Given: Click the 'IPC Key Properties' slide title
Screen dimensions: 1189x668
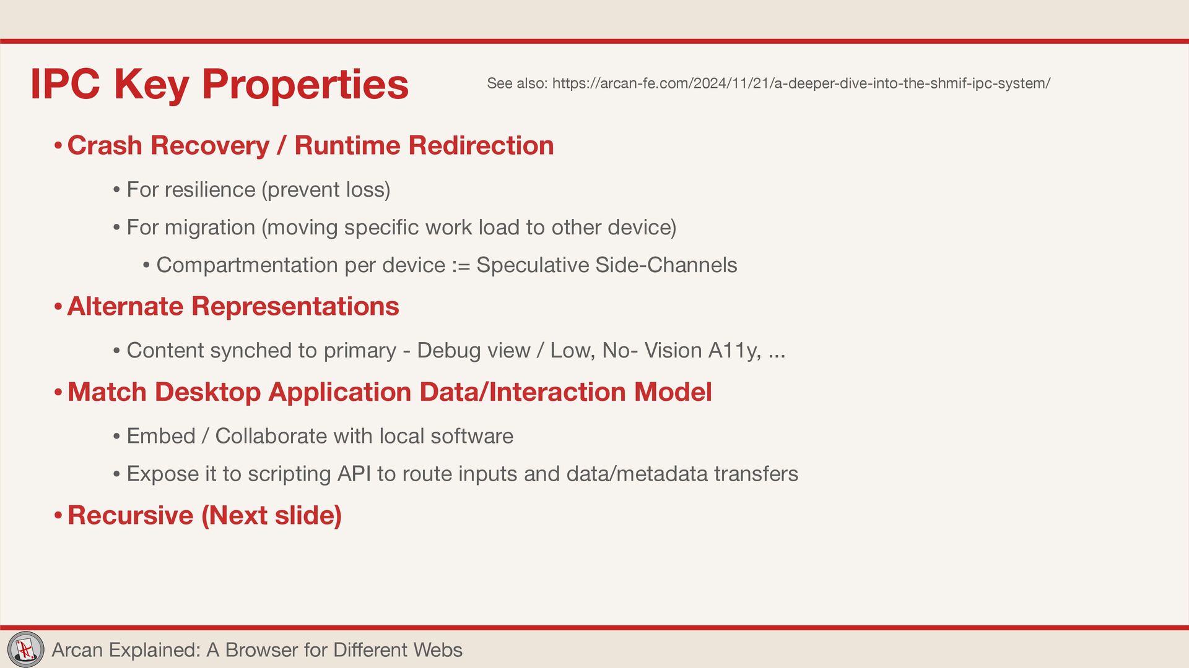Looking at the screenshot, I should (219, 84).
